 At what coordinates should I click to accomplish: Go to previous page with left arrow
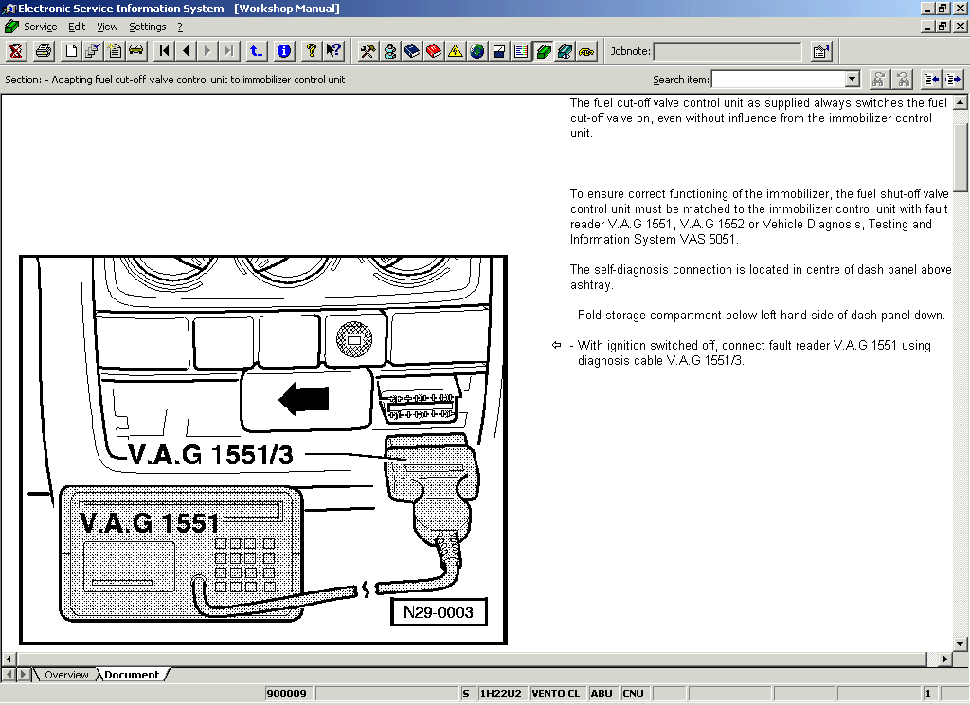pyautogui.click(x=186, y=51)
